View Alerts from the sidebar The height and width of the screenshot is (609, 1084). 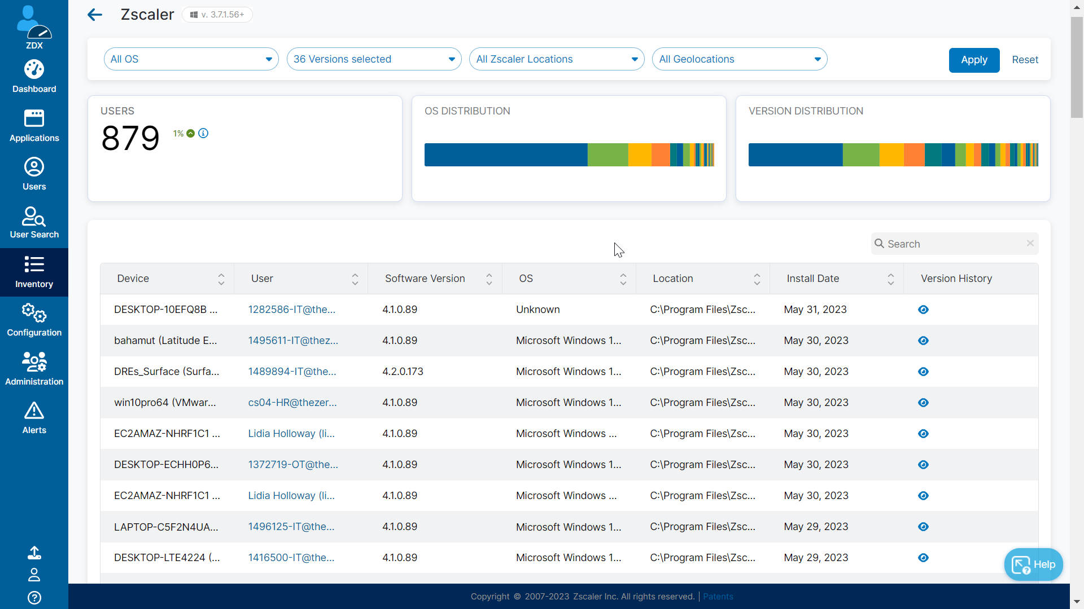point(34,417)
